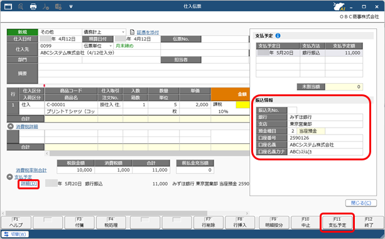This screenshot has width=385, height=239.
Task: Click the 月末締め green text
Action: coord(124,46)
